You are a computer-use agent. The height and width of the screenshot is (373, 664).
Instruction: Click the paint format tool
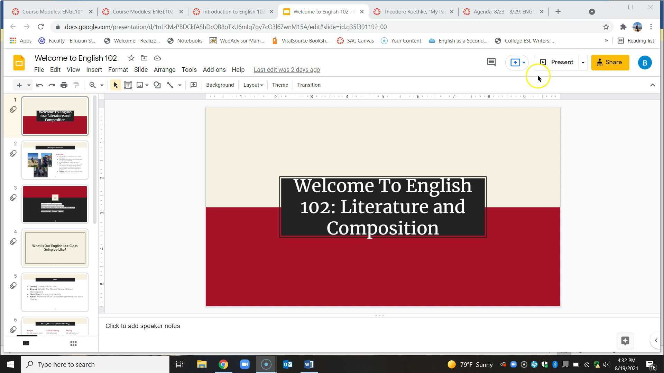pyautogui.click(x=76, y=85)
